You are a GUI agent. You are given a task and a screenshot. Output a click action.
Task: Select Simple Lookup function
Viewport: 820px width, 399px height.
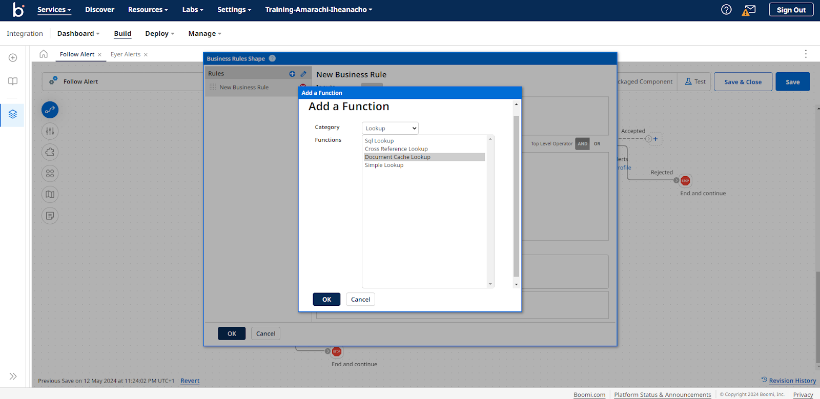384,165
